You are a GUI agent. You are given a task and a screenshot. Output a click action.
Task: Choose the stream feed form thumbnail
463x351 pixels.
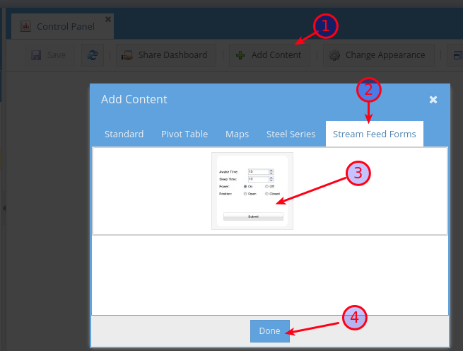click(252, 191)
